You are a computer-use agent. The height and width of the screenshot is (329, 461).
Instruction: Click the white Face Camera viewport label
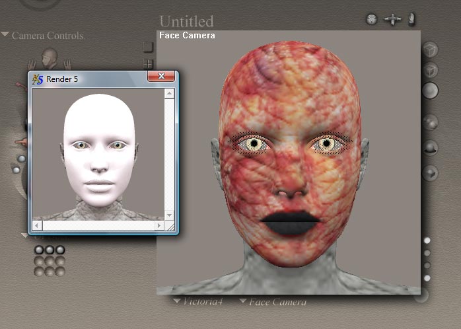(x=187, y=35)
